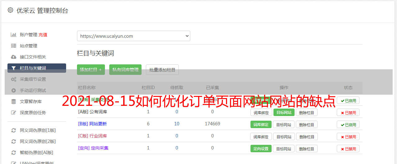Toggle 已禁用 status for 行业词库
The height and width of the screenshot is (164, 397).
[x=348, y=136]
